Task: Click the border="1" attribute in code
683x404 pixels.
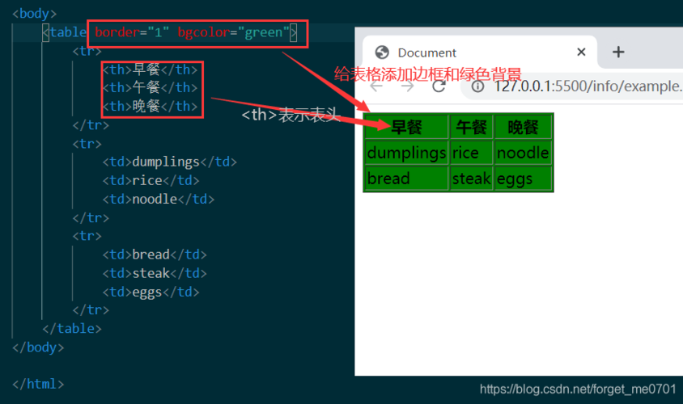Action: pos(132,32)
